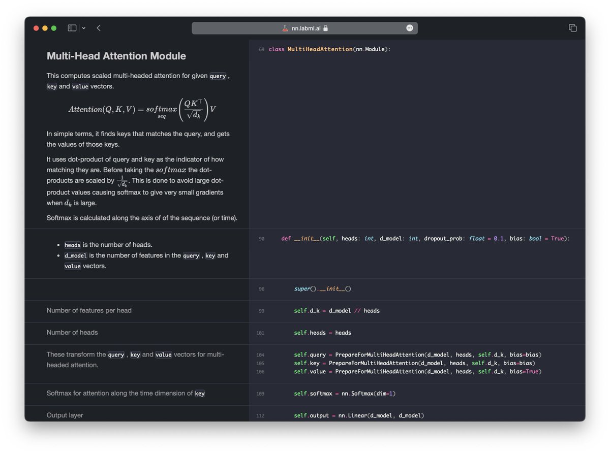Click the lock icon in address bar
Screen dimensions: 610x454
point(325,28)
